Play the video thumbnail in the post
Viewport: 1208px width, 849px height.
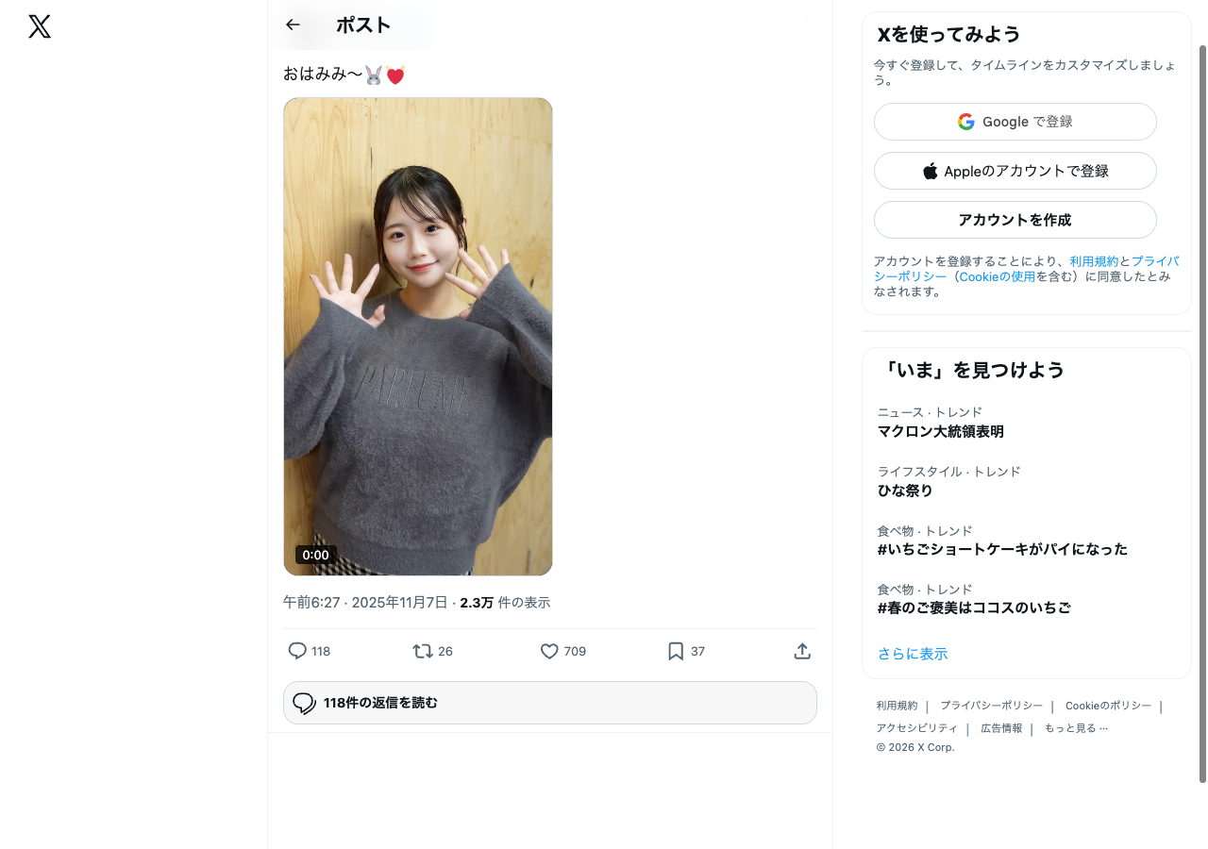pos(418,337)
